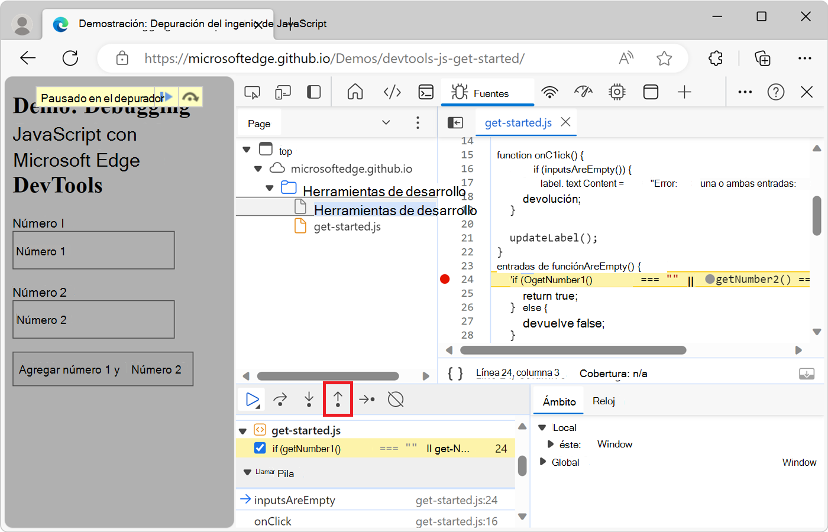Select onClick in the call stack
Image resolution: width=828 pixels, height=532 pixels.
click(273, 521)
